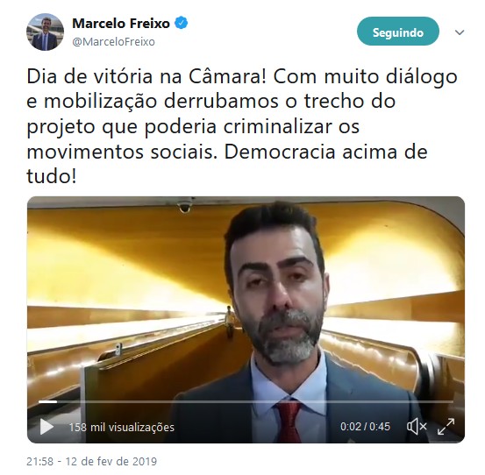Click the word Democracia in the tweet
Image resolution: width=485 pixels, height=475 pixels.
280,152
